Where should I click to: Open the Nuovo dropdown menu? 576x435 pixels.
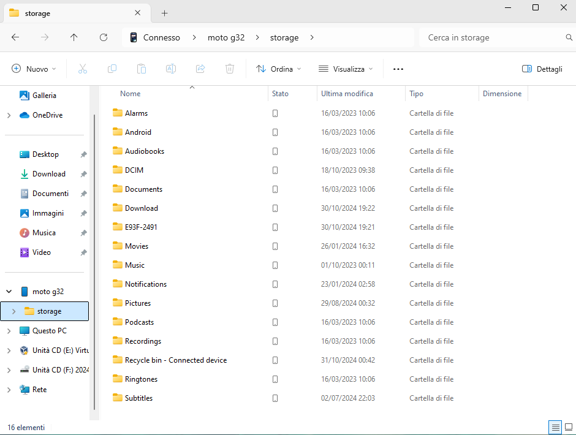(34, 69)
